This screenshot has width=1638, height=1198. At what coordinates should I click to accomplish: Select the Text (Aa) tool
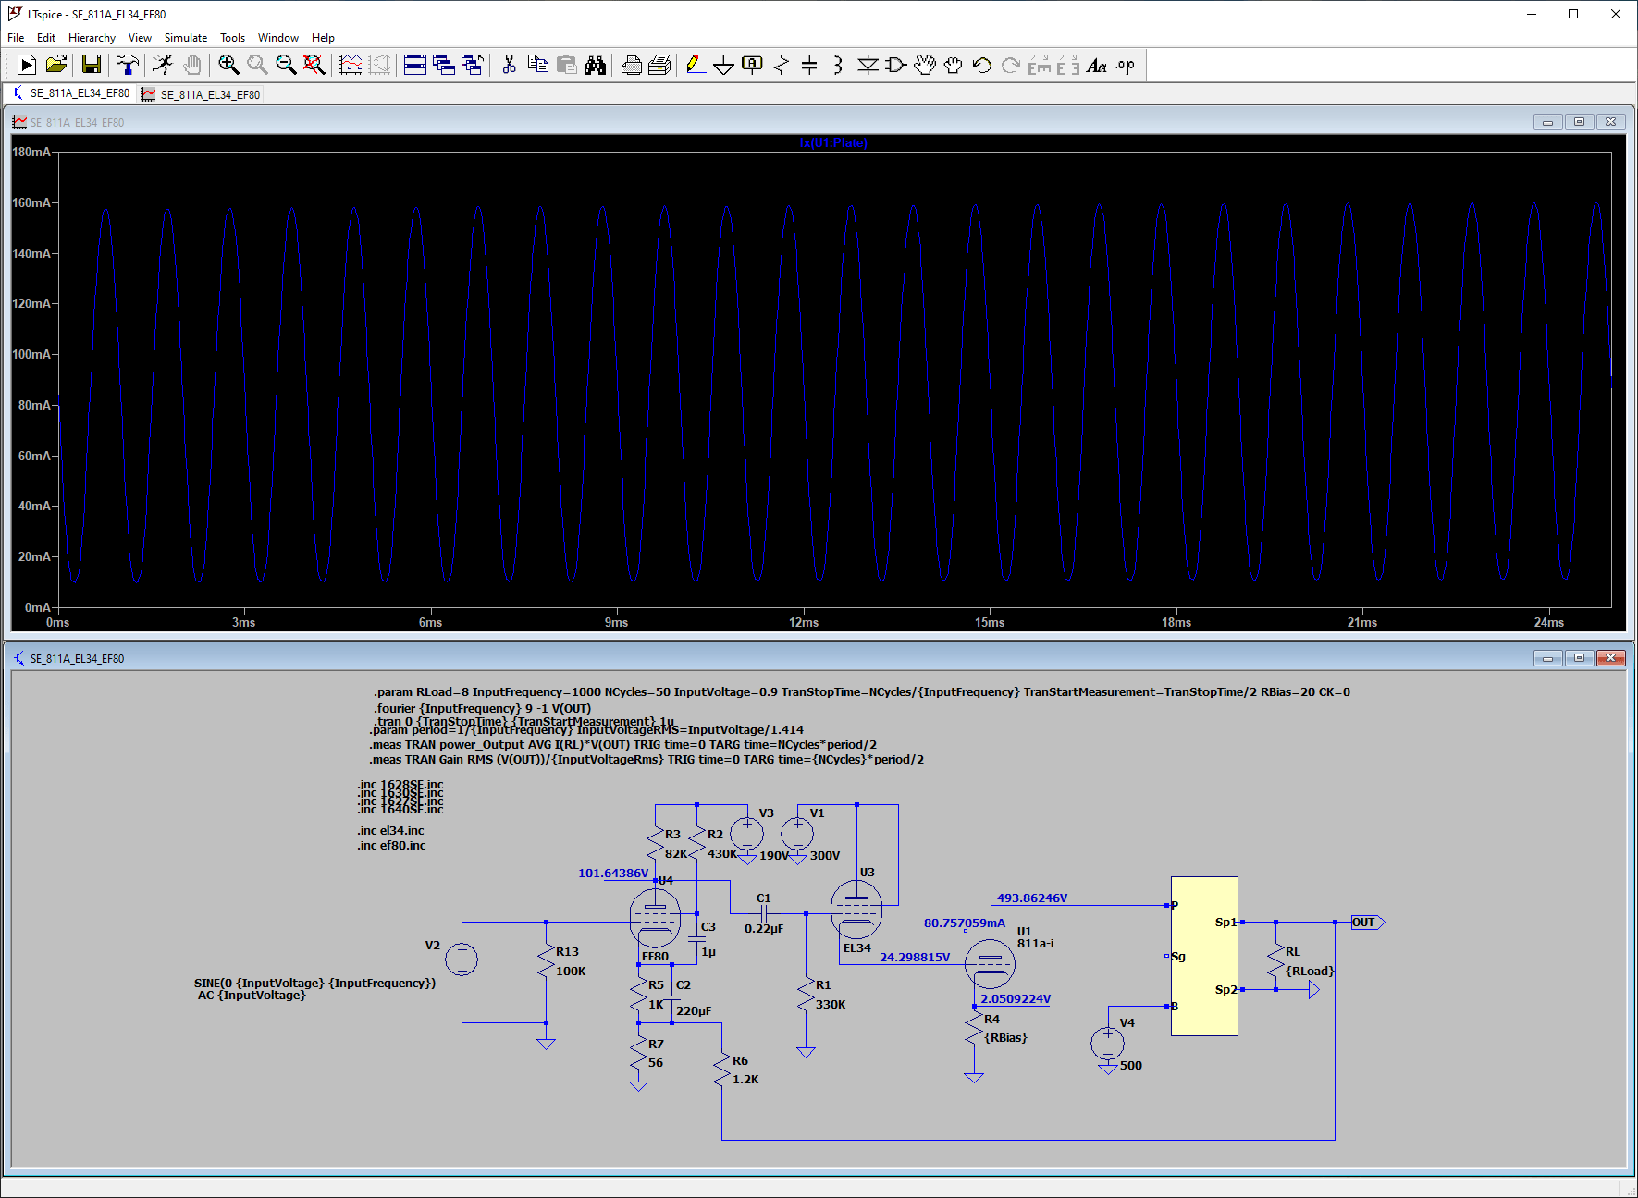[1097, 65]
